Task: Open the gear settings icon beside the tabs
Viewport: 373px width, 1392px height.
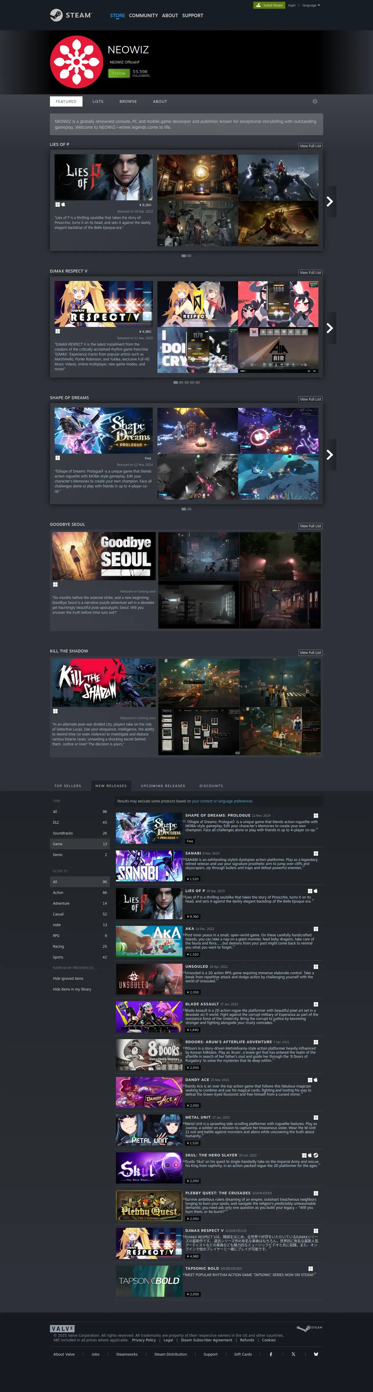Action: [x=315, y=101]
